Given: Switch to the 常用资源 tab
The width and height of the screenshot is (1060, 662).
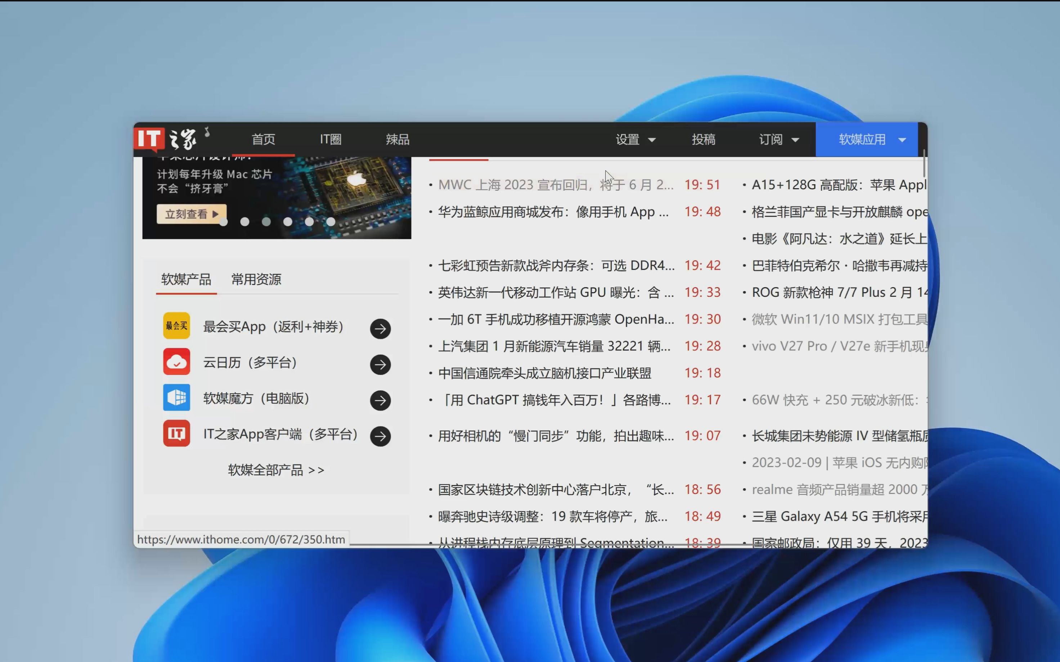Looking at the screenshot, I should pos(256,279).
